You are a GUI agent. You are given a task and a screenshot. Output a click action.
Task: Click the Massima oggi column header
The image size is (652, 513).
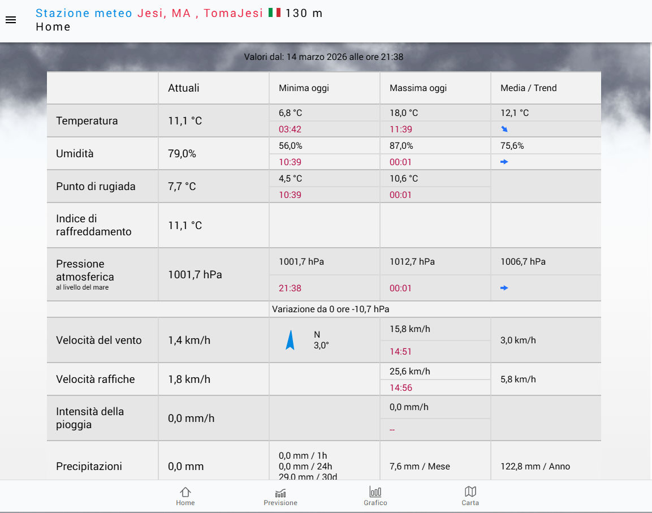pyautogui.click(x=418, y=88)
